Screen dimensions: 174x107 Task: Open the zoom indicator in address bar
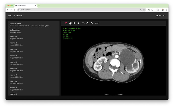pyautogui.click(x=141, y=10)
